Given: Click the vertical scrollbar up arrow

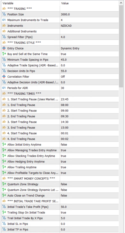Looking at the screenshot, I should [x=121, y=3].
